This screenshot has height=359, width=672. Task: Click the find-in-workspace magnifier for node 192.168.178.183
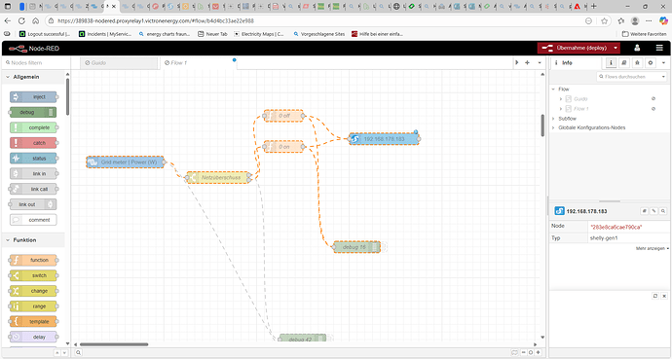[x=663, y=211]
